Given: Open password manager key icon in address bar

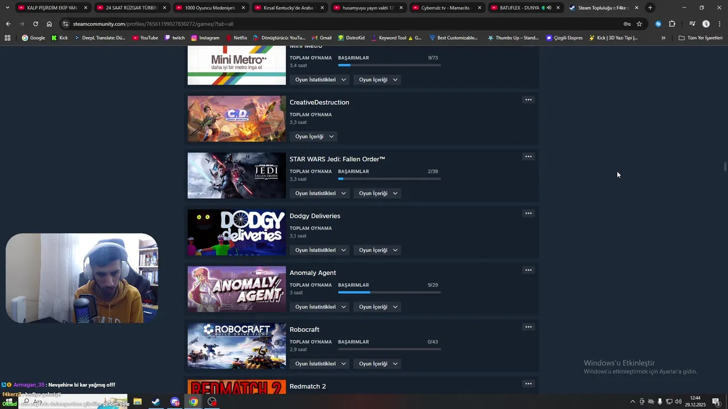Looking at the screenshot, I should (x=627, y=24).
